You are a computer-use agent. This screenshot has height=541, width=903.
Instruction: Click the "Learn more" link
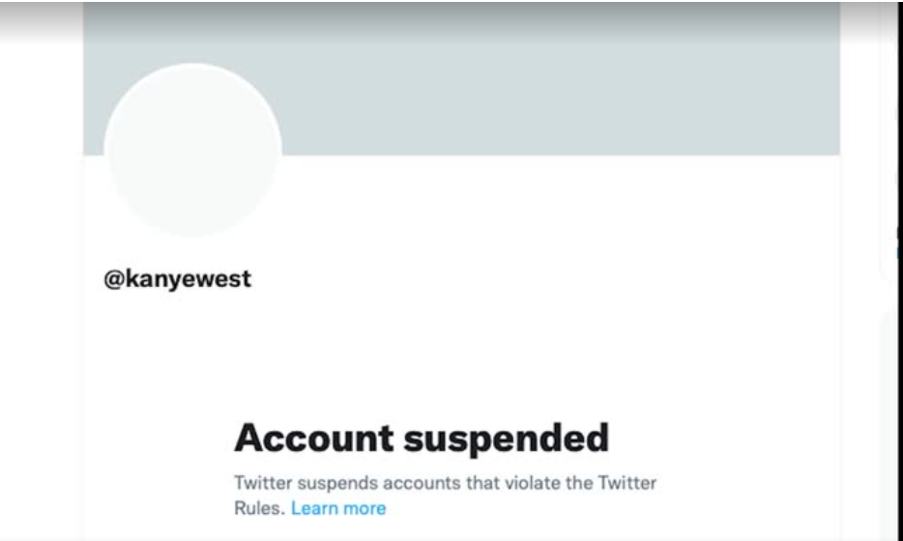(x=337, y=508)
